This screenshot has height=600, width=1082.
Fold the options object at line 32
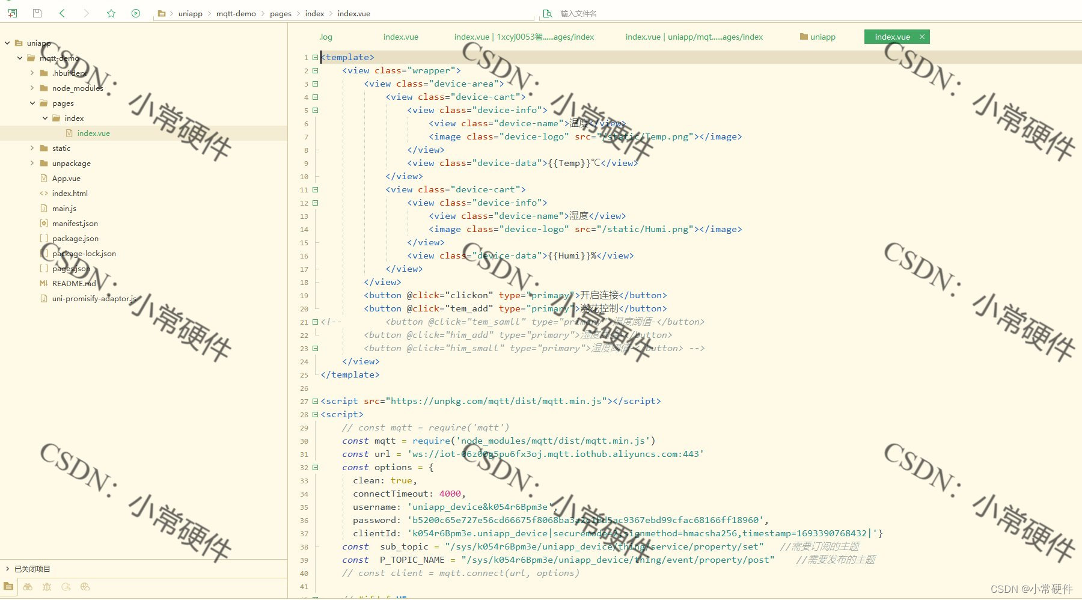(315, 467)
